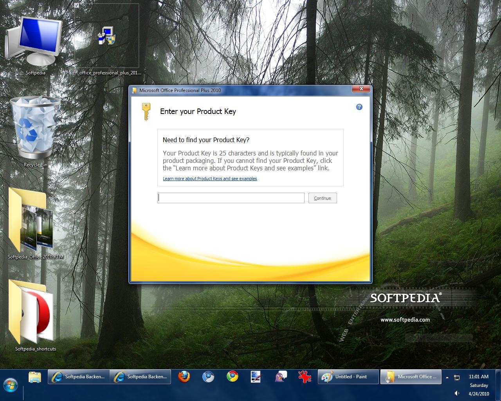The width and height of the screenshot is (501, 401).
Task: Open Learn more about Product Keys link
Action: 210,179
